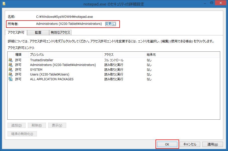Image resolution: width=228 pixels, height=151 pixels.
Task: Click the 継承の有効化(I) button
Action: click(22, 134)
